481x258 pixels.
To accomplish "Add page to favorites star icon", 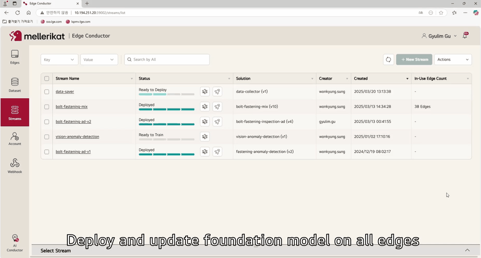I will click(x=441, y=12).
